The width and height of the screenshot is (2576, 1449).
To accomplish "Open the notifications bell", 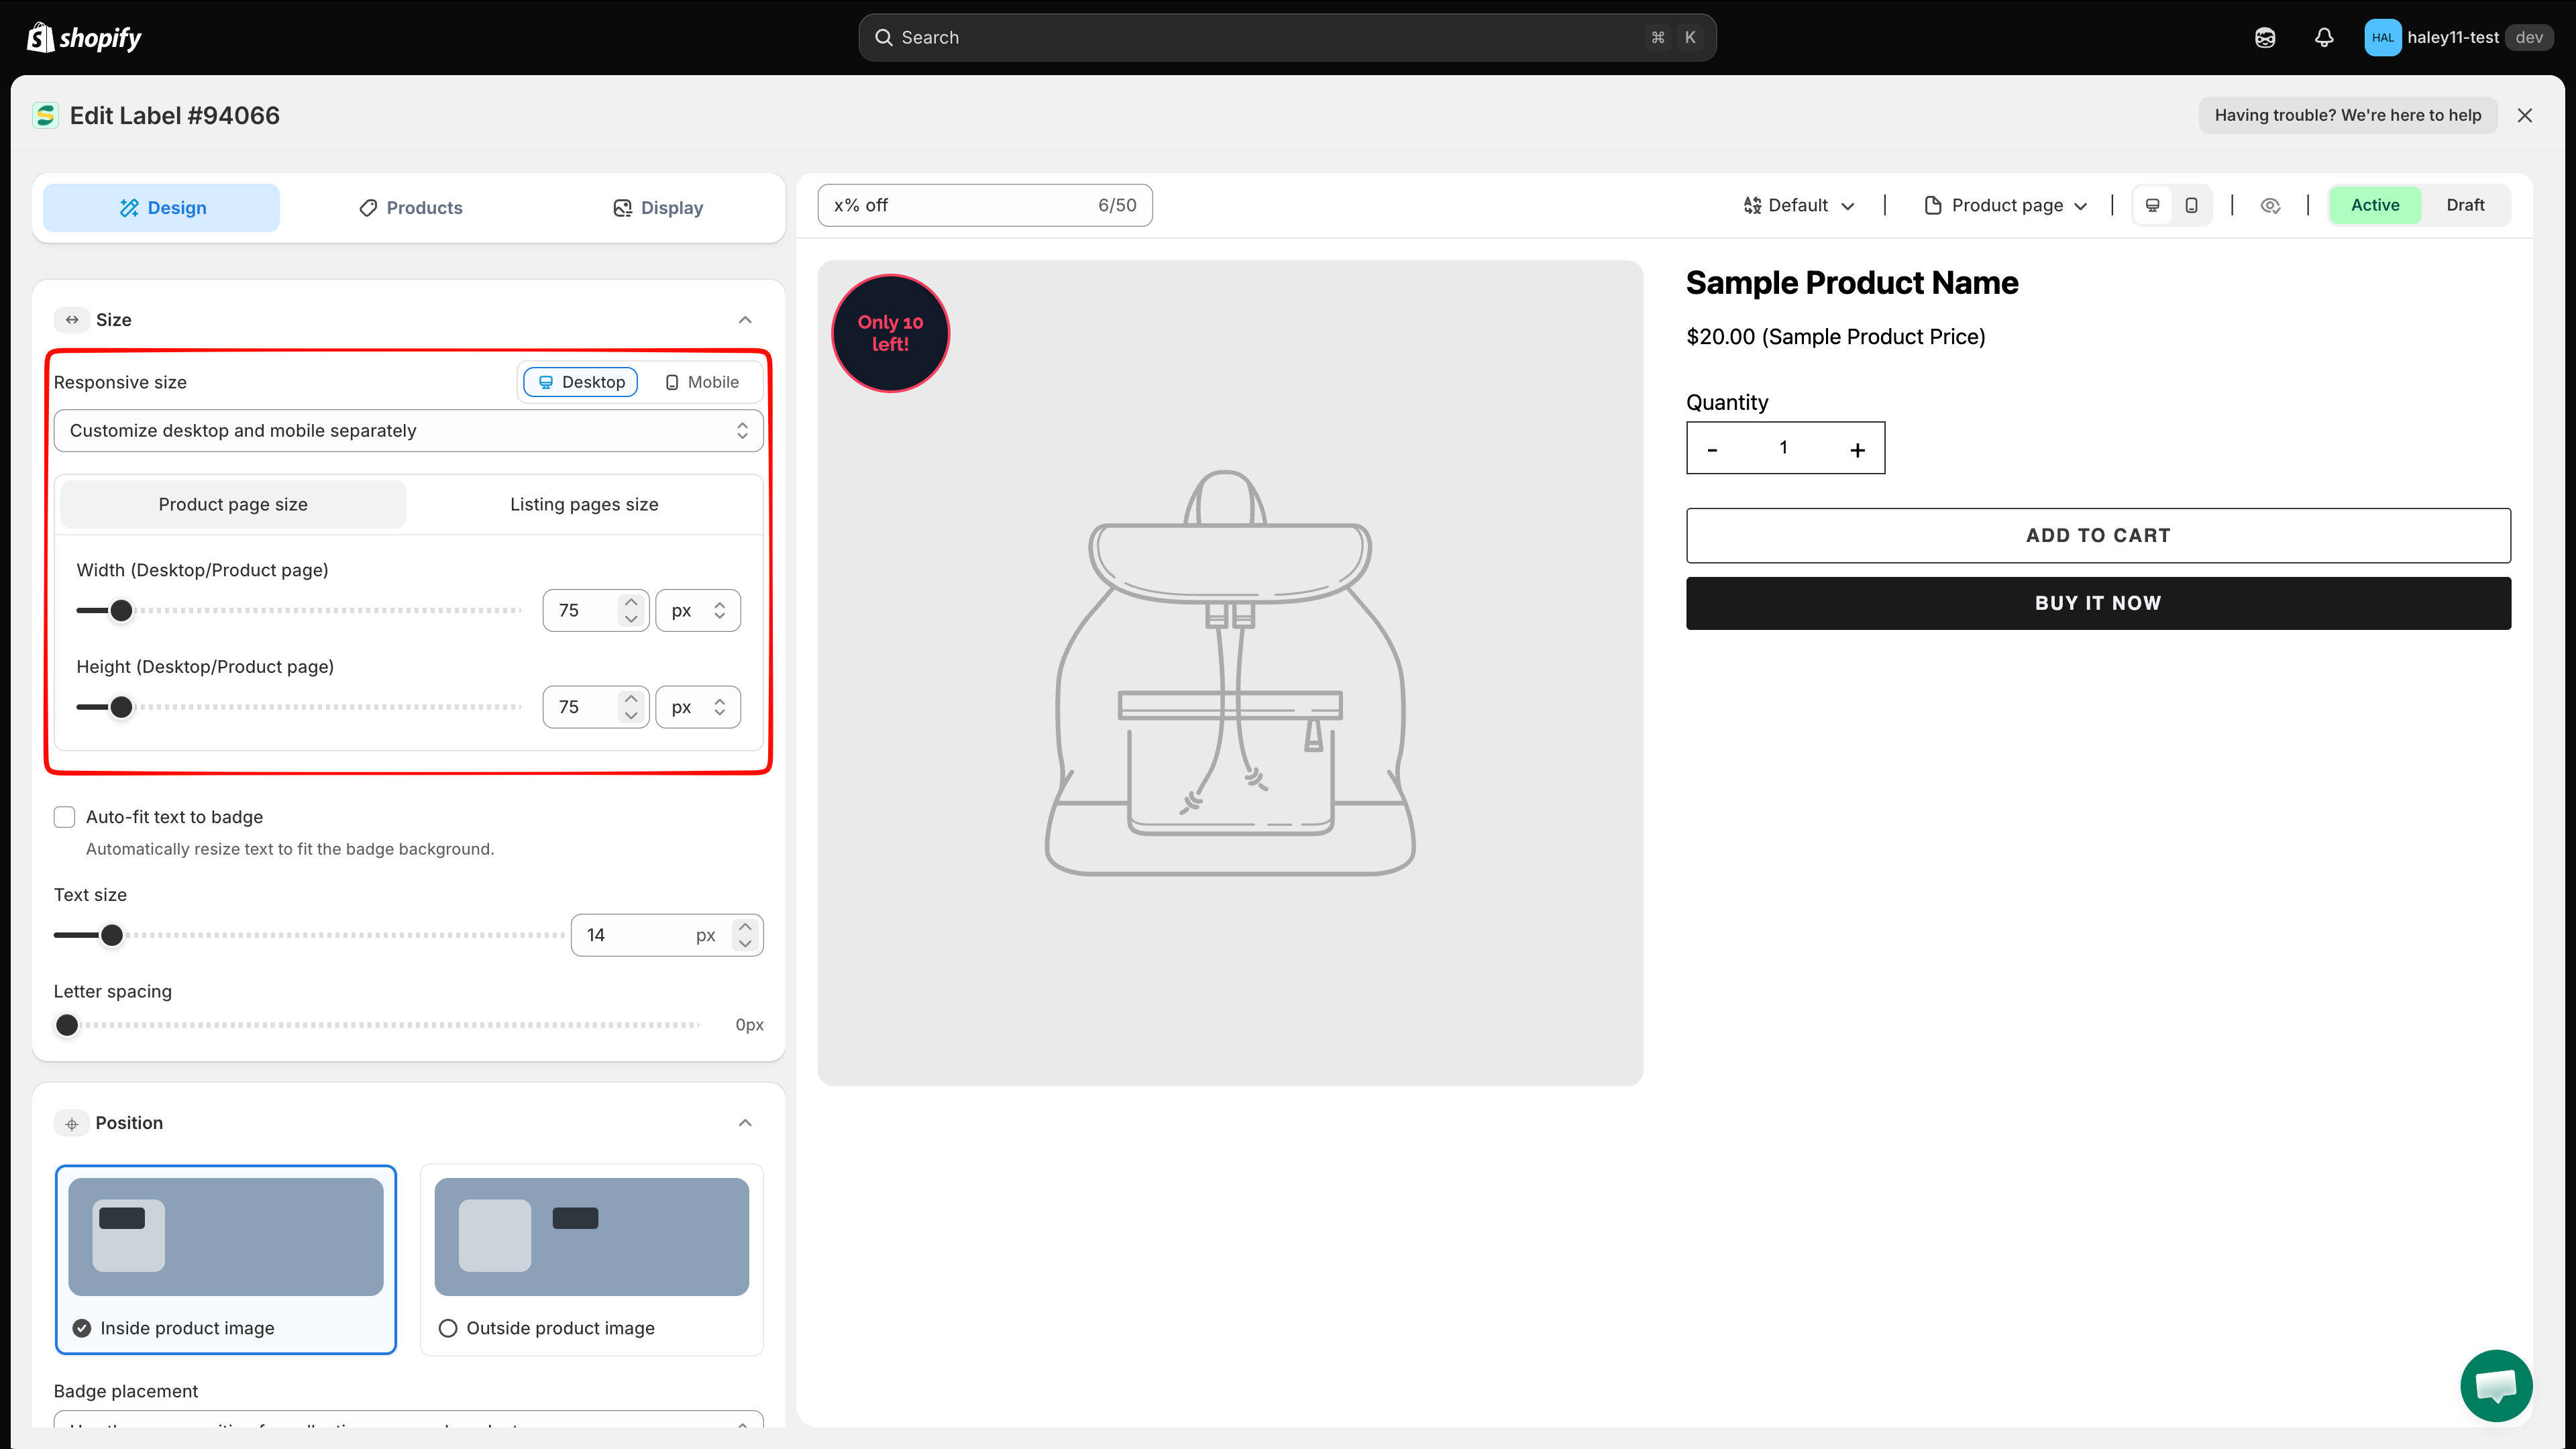I will pos(2324,37).
